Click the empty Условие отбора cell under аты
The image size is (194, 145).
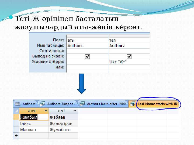(x=87, y=62)
